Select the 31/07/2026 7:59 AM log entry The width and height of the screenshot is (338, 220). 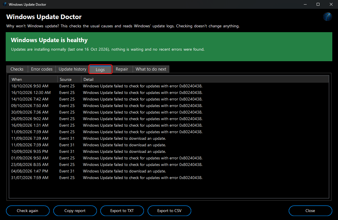169,178
